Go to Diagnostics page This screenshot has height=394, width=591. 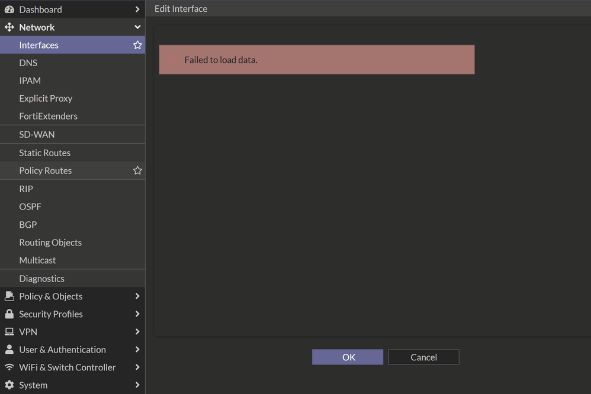(41, 279)
